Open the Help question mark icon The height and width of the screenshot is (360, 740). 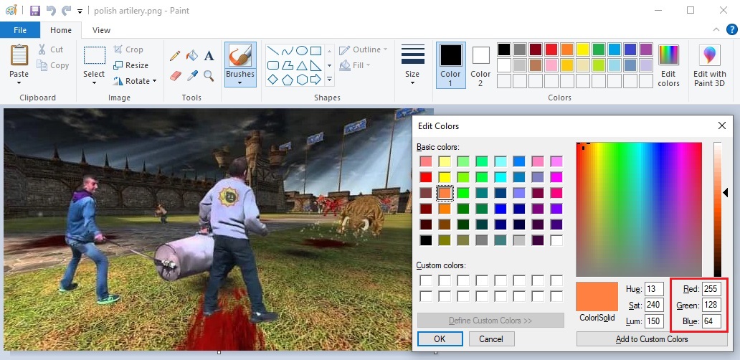731,29
